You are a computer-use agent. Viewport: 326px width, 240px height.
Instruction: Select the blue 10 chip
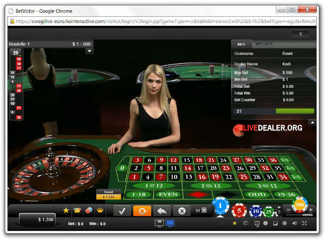(256, 212)
